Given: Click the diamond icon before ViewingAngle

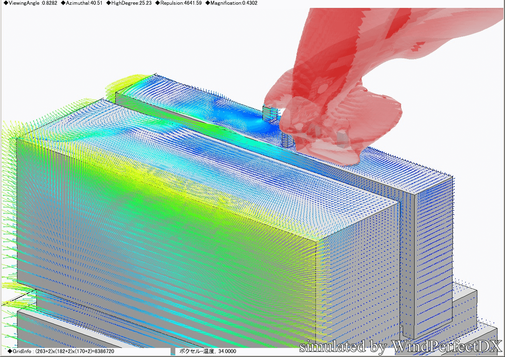Looking at the screenshot, I should coord(6,3).
